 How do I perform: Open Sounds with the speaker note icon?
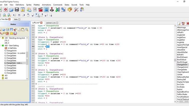coord(58,10)
